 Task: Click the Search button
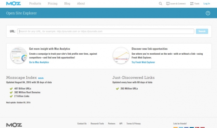tap(202, 31)
